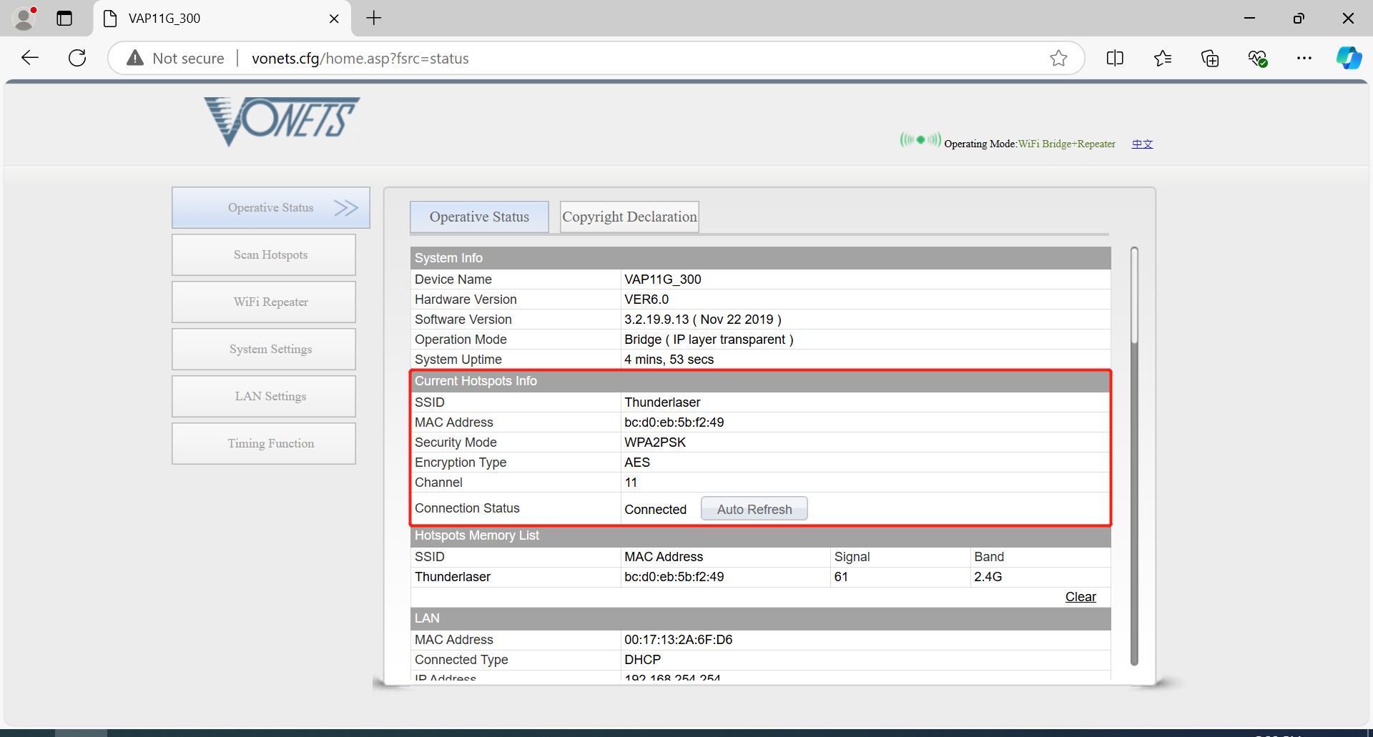1373x737 pixels.
Task: Click the VAP11G_300 browser tab title
Action: pos(164,19)
